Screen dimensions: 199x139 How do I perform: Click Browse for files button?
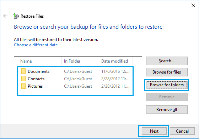[x=167, y=72]
